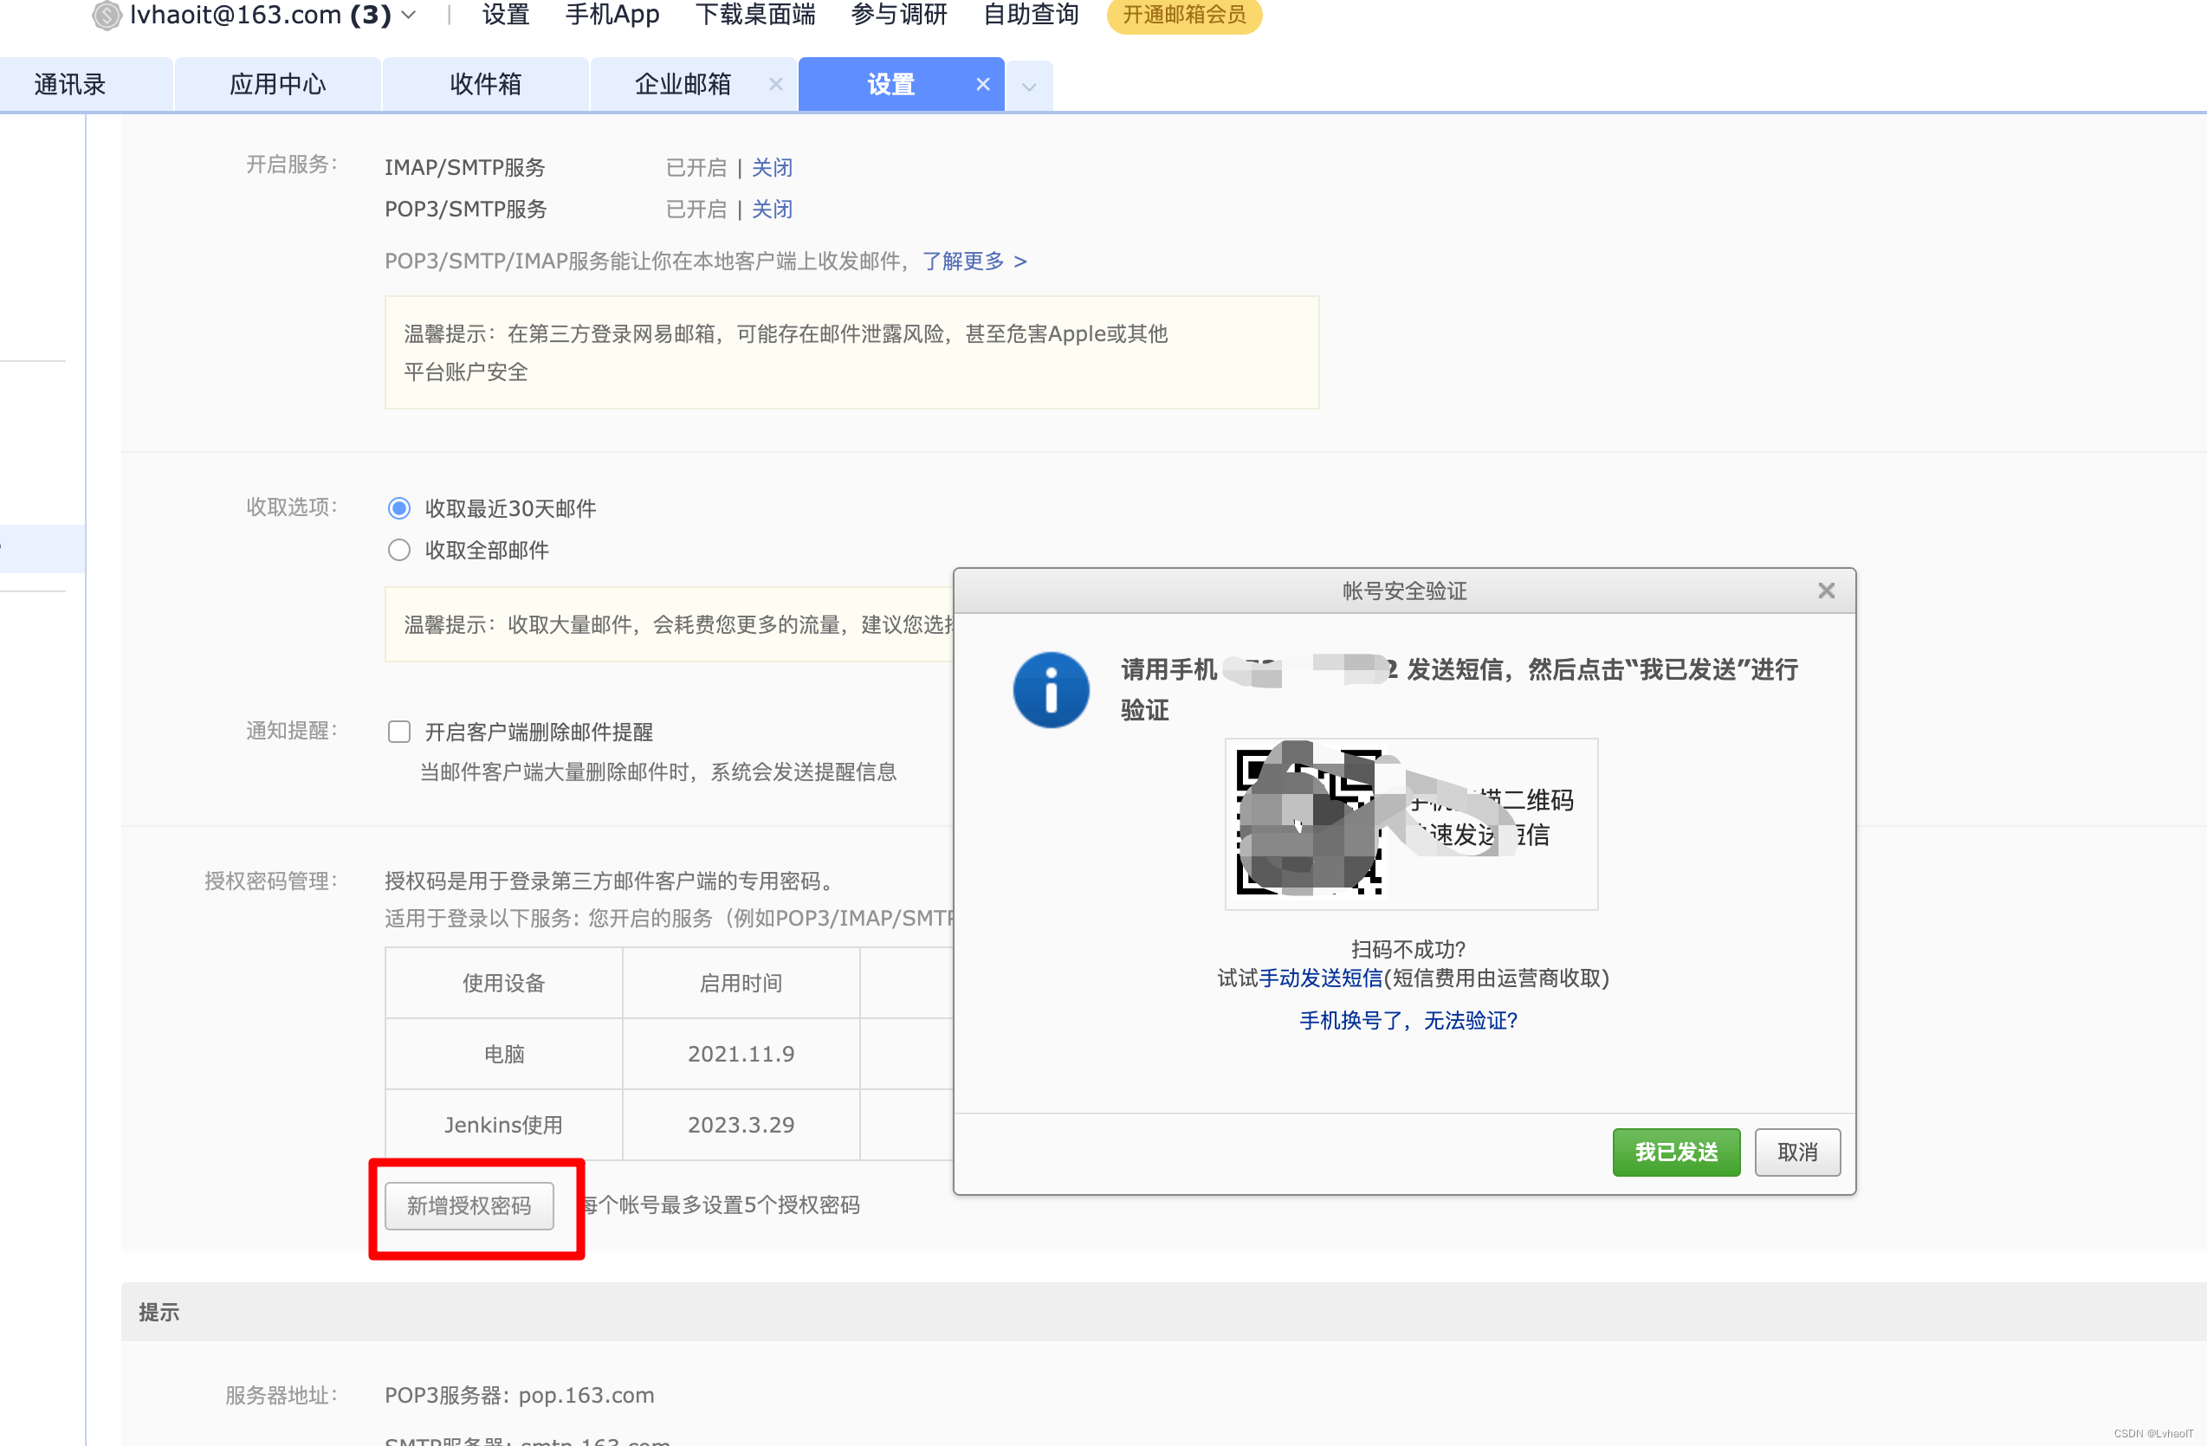The height and width of the screenshot is (1446, 2207).
Task: Click the 我已发送 green button
Action: [x=1676, y=1152]
